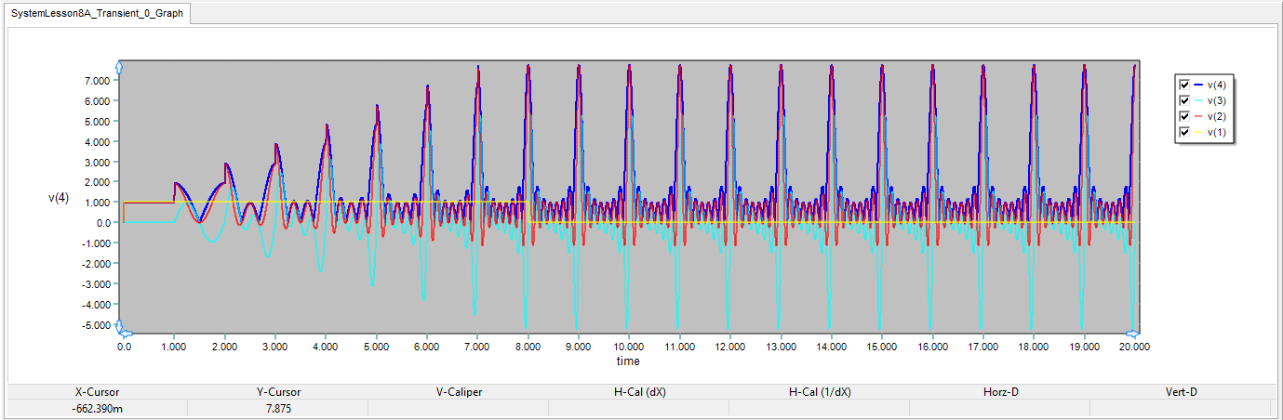Uncheck the v(2) trace checkbox in legend

(1184, 116)
